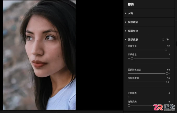The image size is (177, 113).
Task: Click the 去除黑眼圈 slider handle
Action: pos(168,82)
